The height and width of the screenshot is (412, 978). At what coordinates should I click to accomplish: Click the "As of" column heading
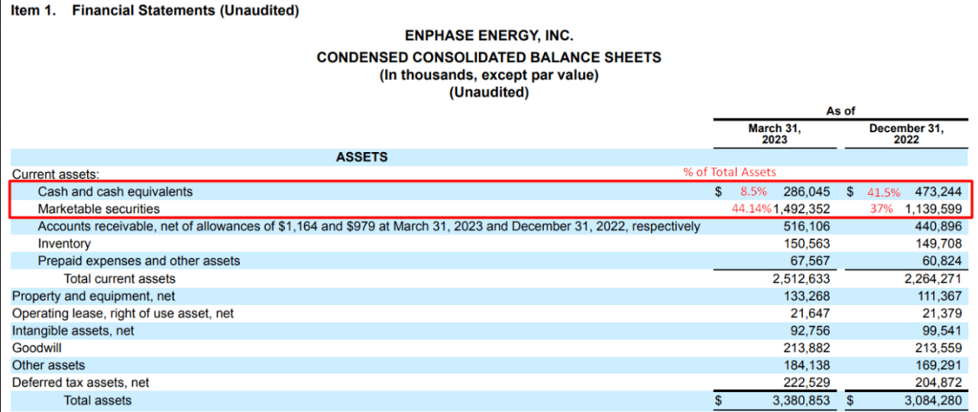point(840,111)
